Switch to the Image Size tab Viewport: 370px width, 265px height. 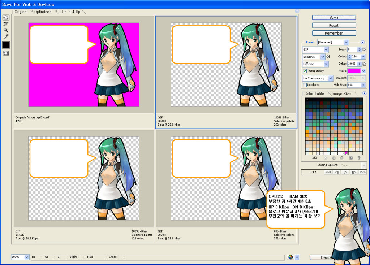(341, 94)
